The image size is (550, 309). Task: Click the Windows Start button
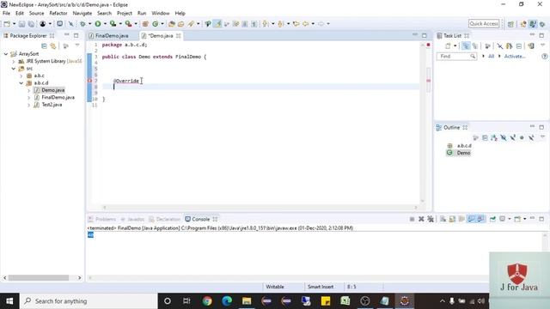click(9, 301)
